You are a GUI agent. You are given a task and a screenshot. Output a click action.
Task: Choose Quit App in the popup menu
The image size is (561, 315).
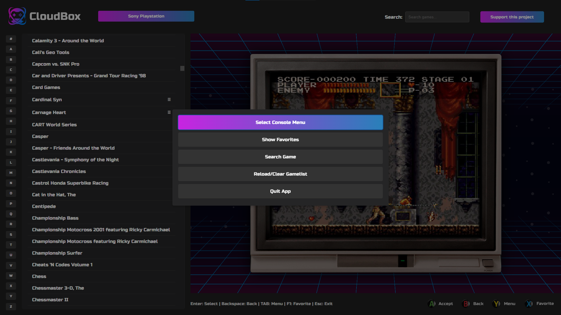click(280, 191)
